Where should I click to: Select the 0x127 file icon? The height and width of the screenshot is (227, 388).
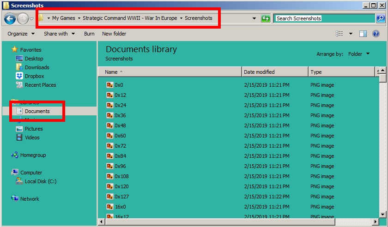(109, 197)
